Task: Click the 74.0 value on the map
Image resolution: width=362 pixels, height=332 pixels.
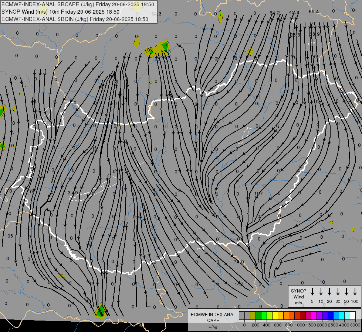Action: point(239,262)
